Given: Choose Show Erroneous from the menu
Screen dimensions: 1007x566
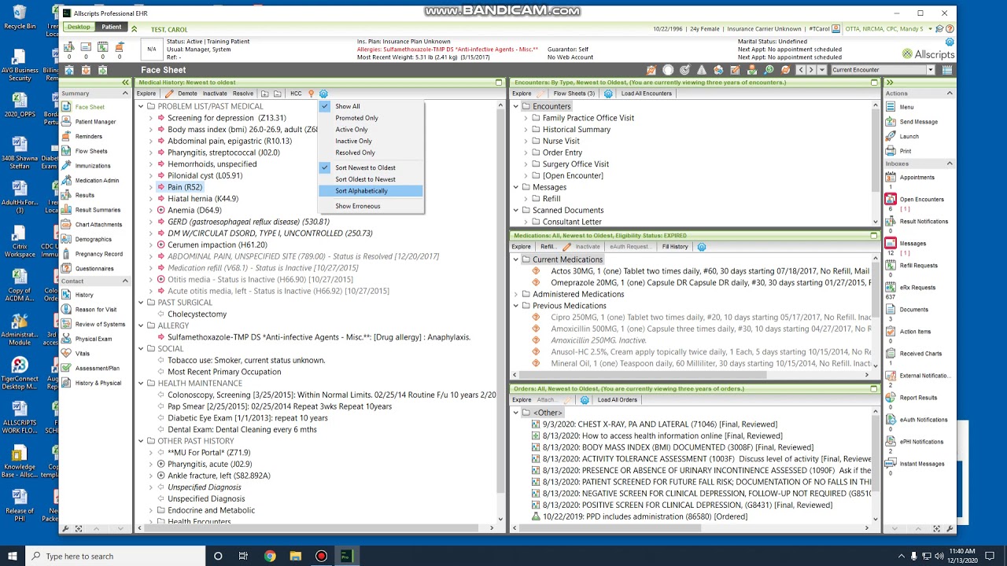Looking at the screenshot, I should coord(357,206).
